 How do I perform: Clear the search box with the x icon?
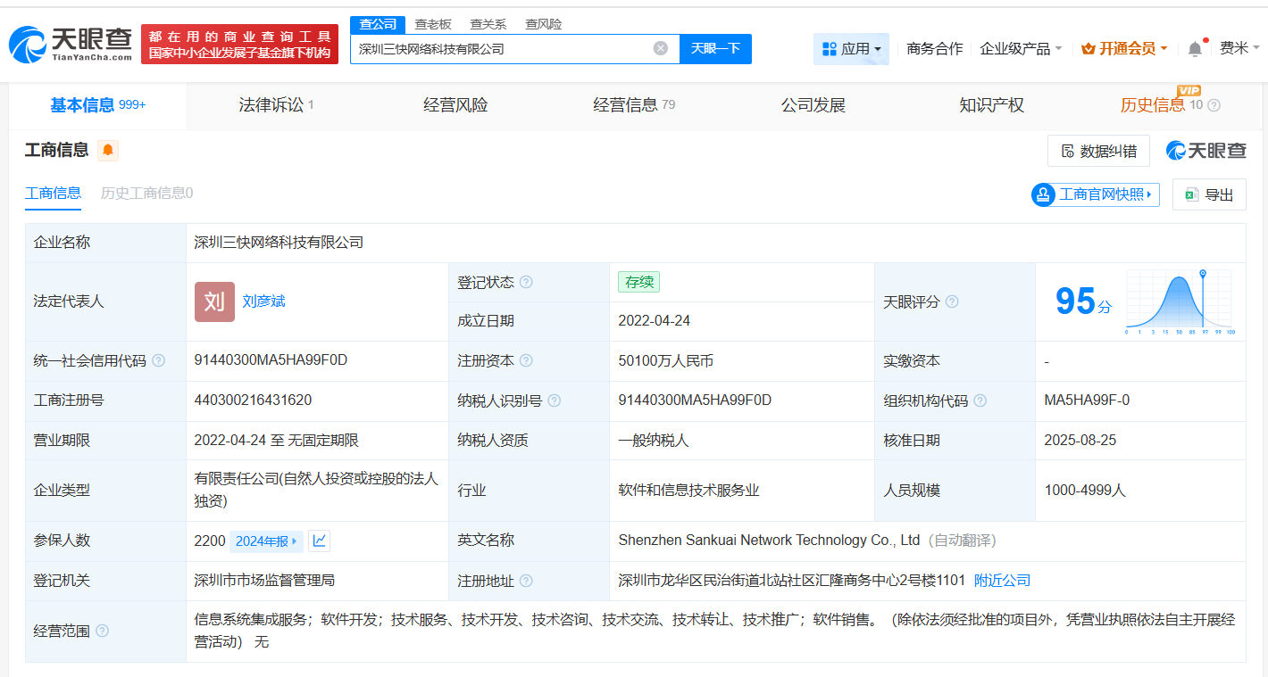pos(660,49)
